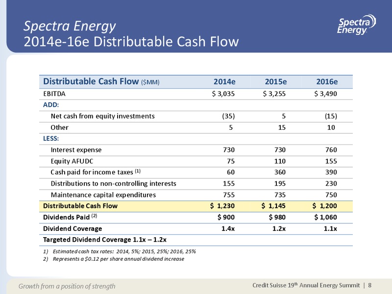Image resolution: width=392 pixels, height=294 pixels.
Task: Select the 'Other' row label
Action: point(59,127)
